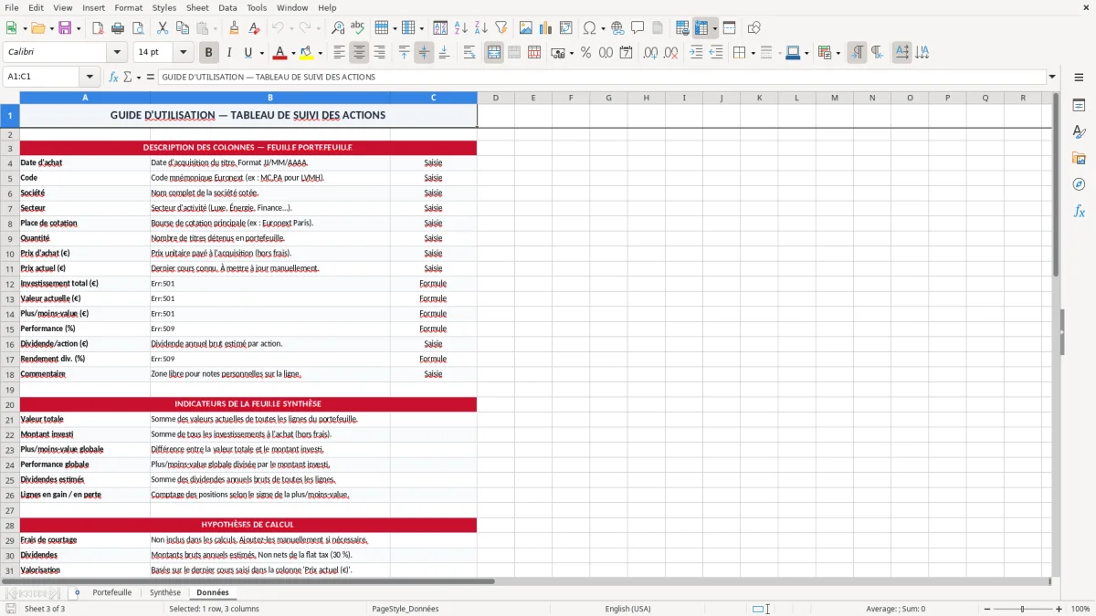This screenshot has width=1096, height=616.
Task: Open the font color dropdown arrow
Action: click(x=293, y=53)
